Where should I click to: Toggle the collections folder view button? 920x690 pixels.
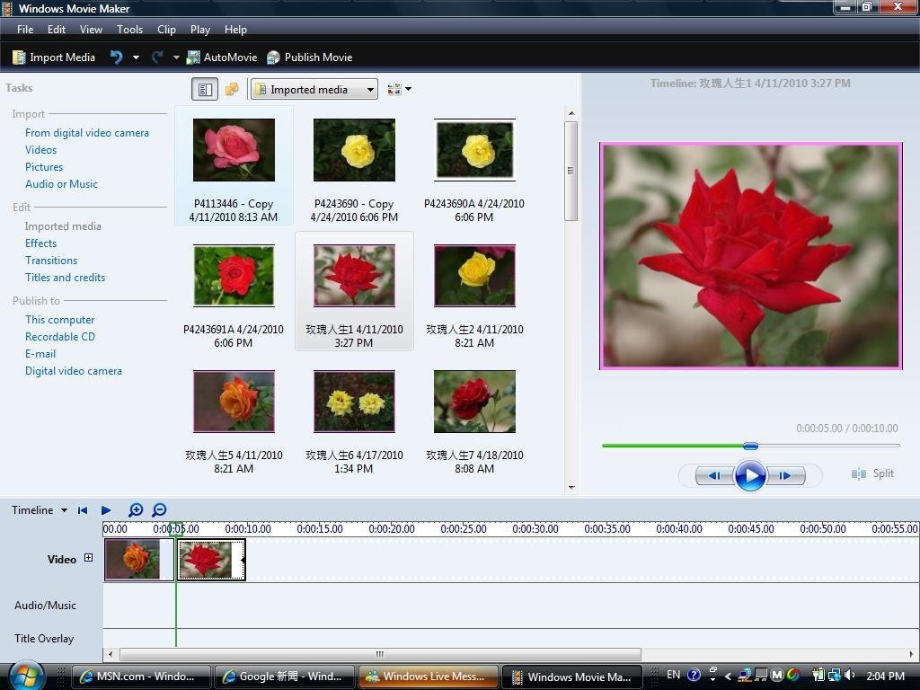point(232,89)
